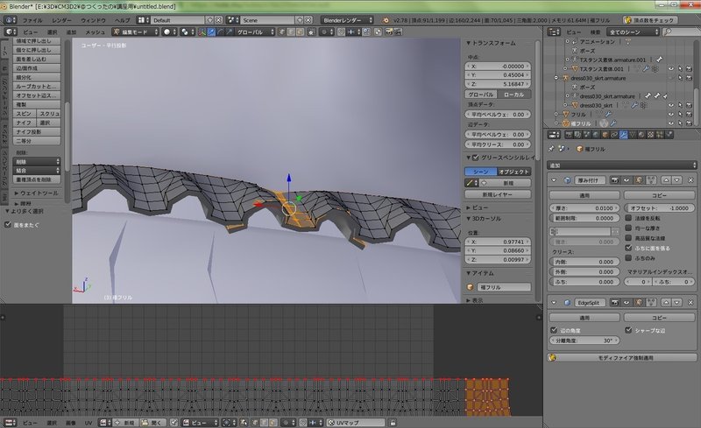Move 厚み付け modifier down with arrow icon
The image size is (701, 428).
point(677,180)
